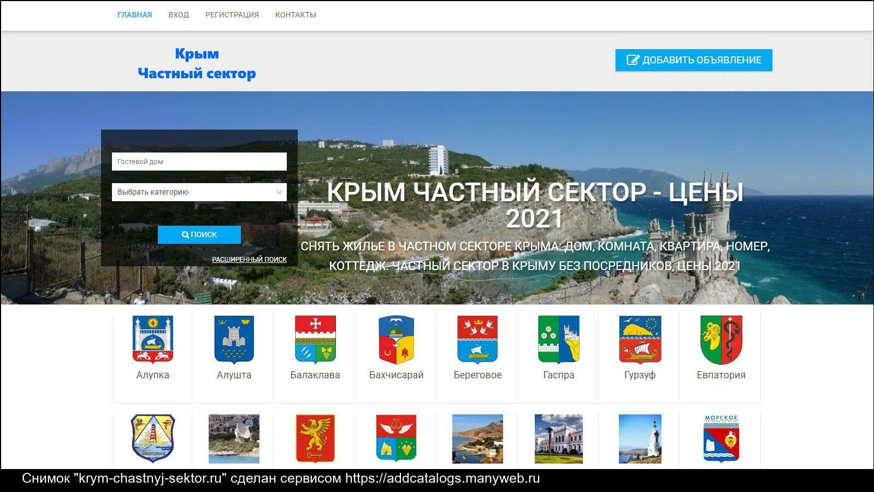Select the Морское coat of arms emblem
This screenshot has width=874, height=492.
721,438
